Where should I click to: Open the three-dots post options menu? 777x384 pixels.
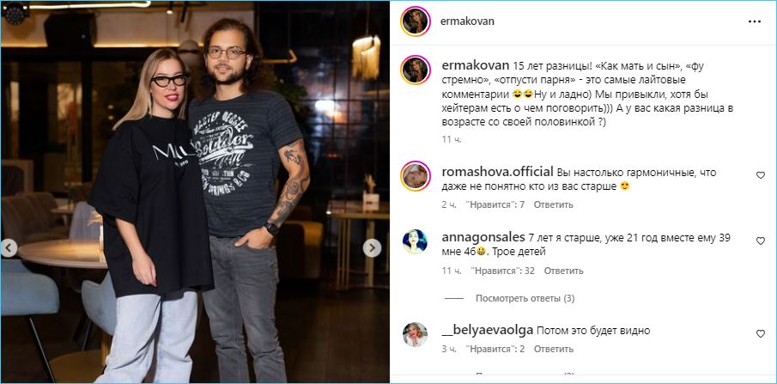click(754, 21)
